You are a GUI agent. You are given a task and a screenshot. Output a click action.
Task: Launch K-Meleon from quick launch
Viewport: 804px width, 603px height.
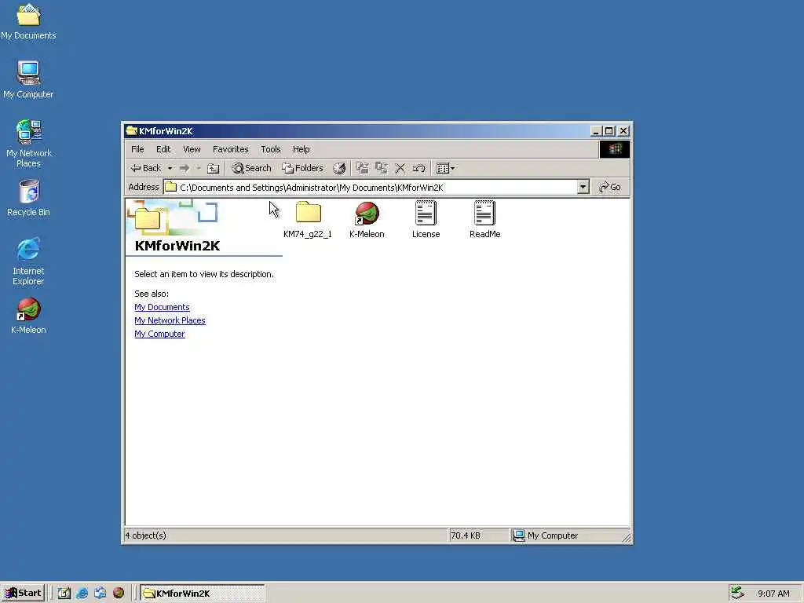click(119, 594)
